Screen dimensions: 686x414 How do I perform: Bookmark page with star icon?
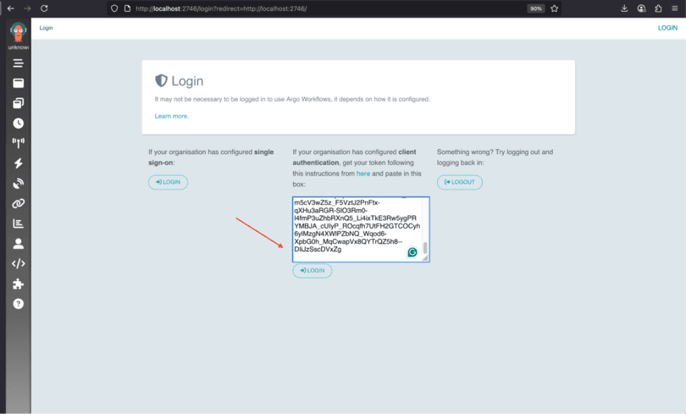[x=555, y=8]
